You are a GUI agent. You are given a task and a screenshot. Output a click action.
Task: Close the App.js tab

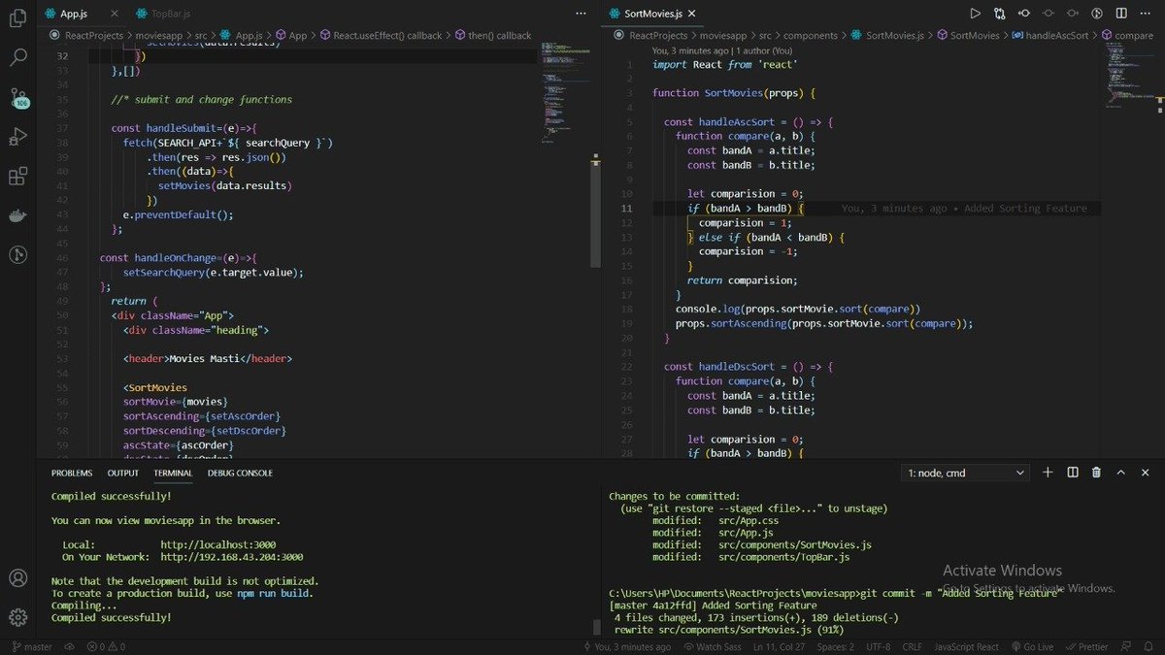115,14
